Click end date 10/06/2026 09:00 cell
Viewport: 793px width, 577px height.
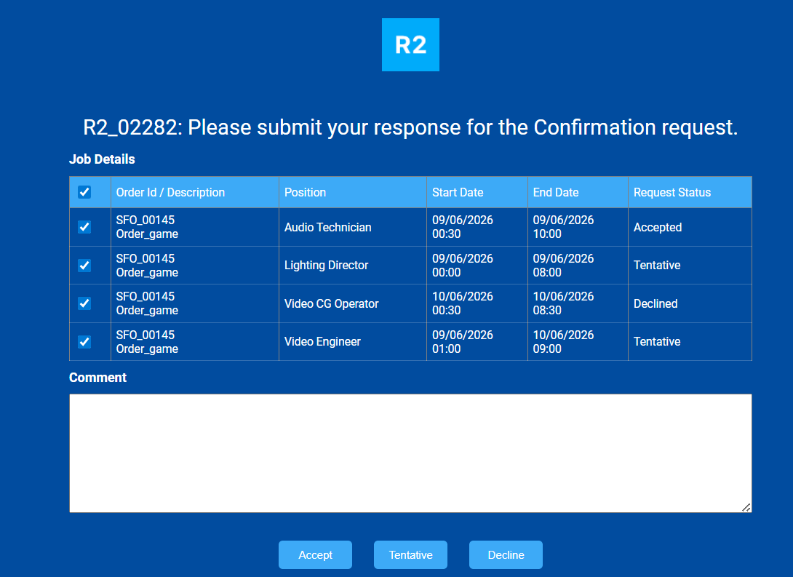coord(578,342)
